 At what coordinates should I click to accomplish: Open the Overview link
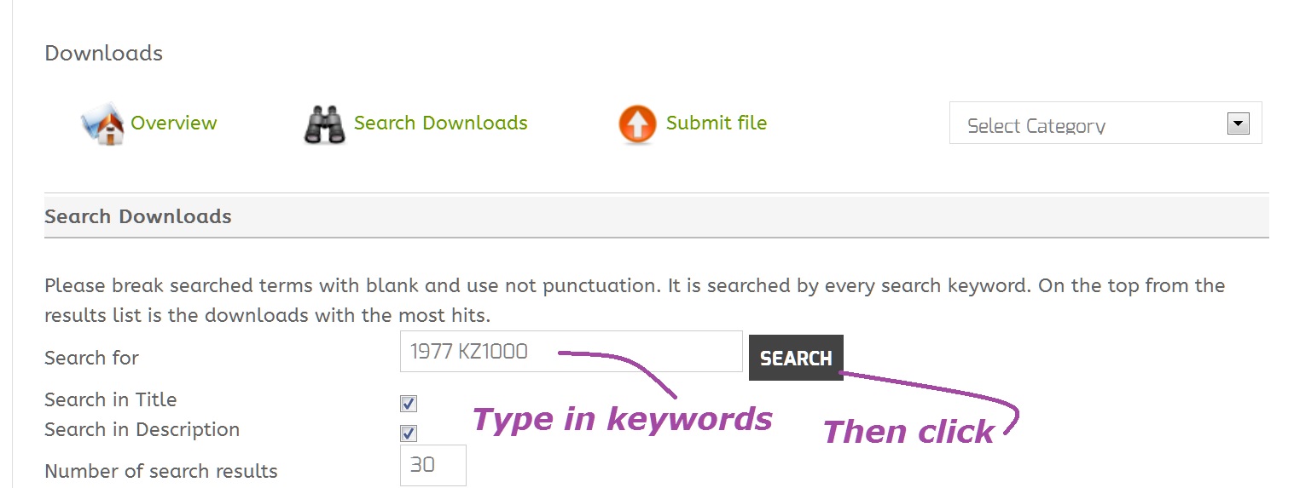[174, 123]
